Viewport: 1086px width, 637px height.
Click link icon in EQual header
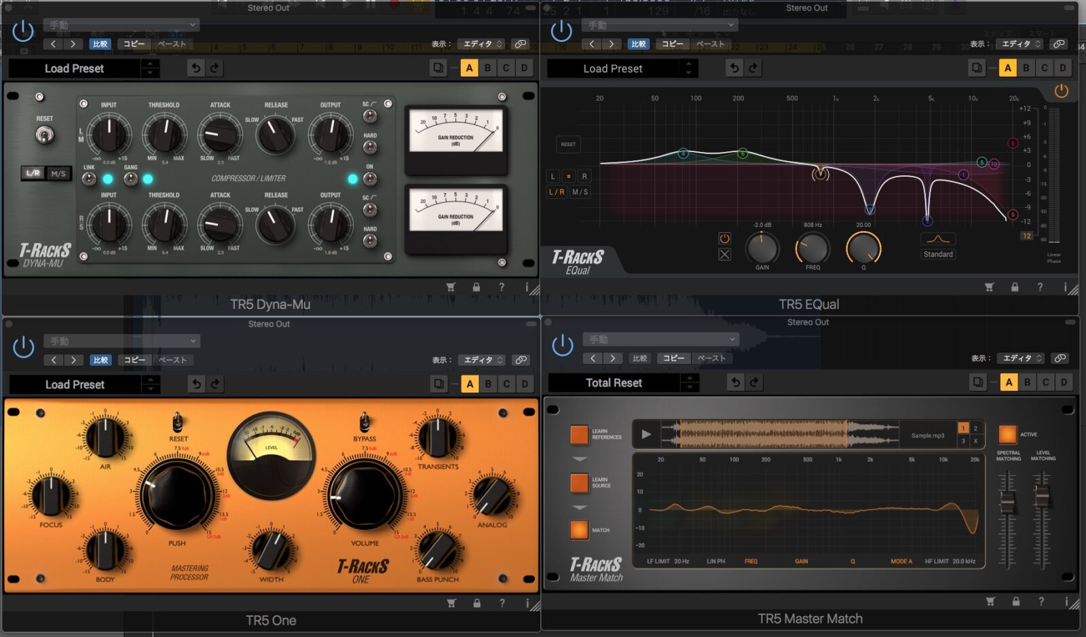point(1059,44)
